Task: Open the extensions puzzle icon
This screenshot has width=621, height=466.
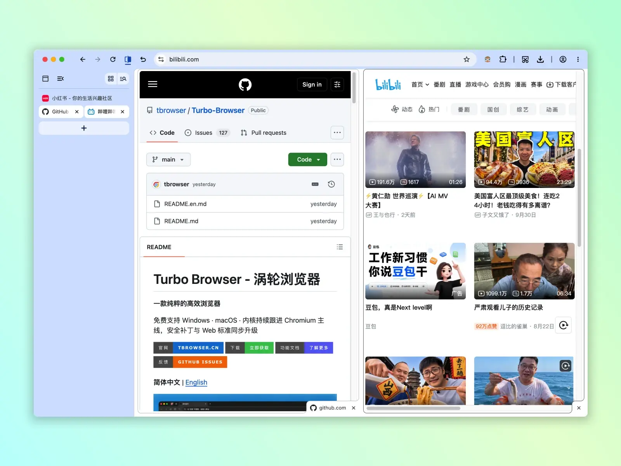Action: [503, 59]
